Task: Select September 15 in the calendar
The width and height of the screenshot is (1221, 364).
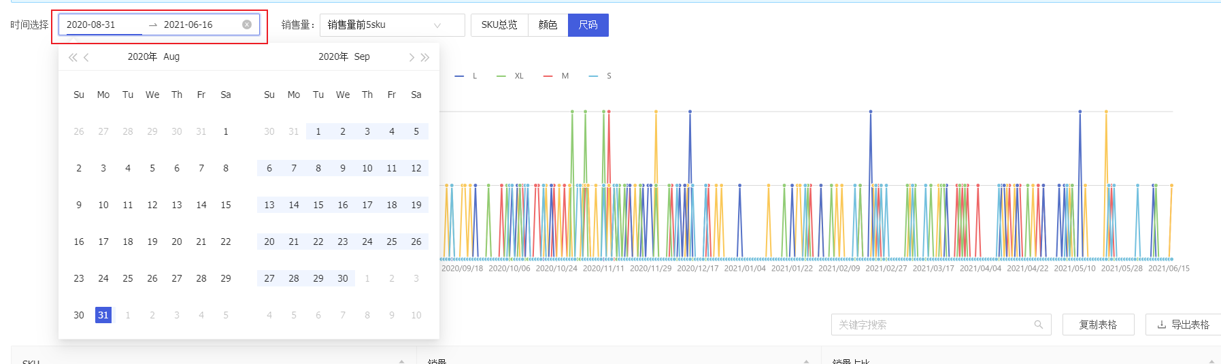Action: coord(318,205)
